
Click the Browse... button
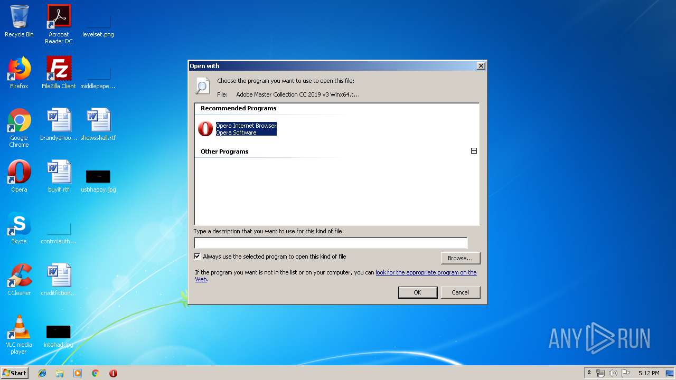[460, 258]
